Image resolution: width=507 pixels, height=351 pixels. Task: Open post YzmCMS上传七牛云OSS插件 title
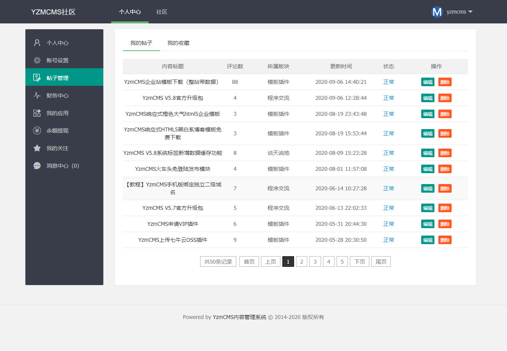pyautogui.click(x=173, y=240)
